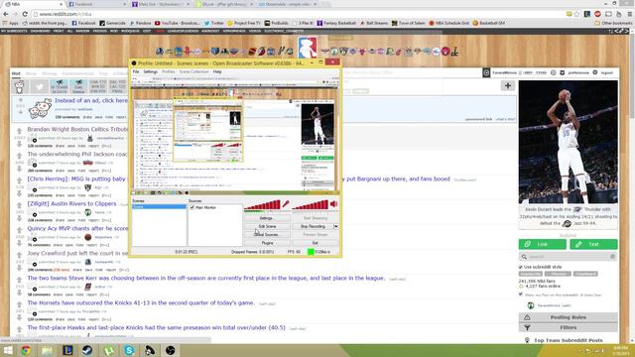Screen dimensions: 635x357
Task: Open OBS icon in the taskbar
Action: point(170,350)
